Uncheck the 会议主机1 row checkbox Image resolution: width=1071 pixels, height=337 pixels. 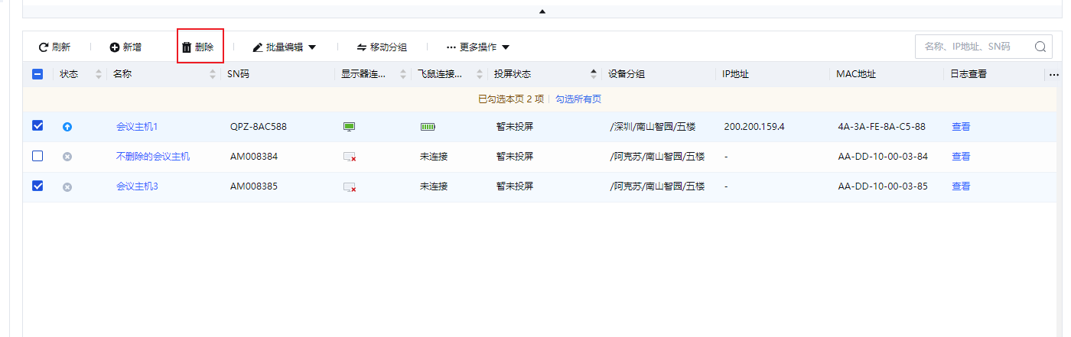coord(37,126)
